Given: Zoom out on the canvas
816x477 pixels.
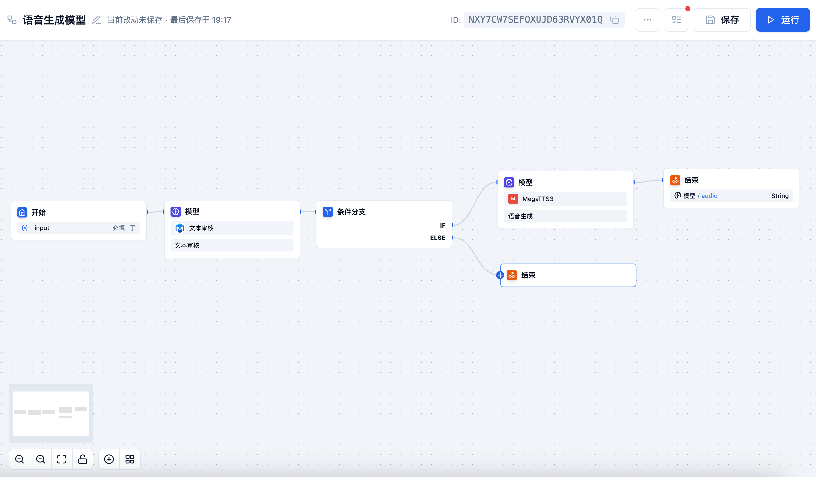Looking at the screenshot, I should tap(40, 459).
